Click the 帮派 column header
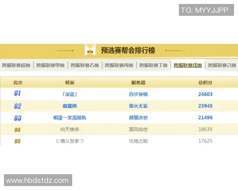Screen dimensions: 238x190 [x=70, y=83]
